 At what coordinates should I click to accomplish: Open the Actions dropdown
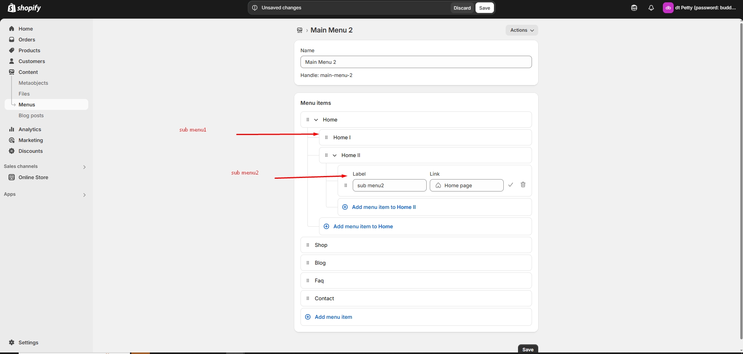[x=522, y=30]
